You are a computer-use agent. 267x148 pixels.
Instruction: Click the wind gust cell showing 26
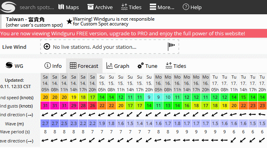pyautogui.click(x=93, y=106)
